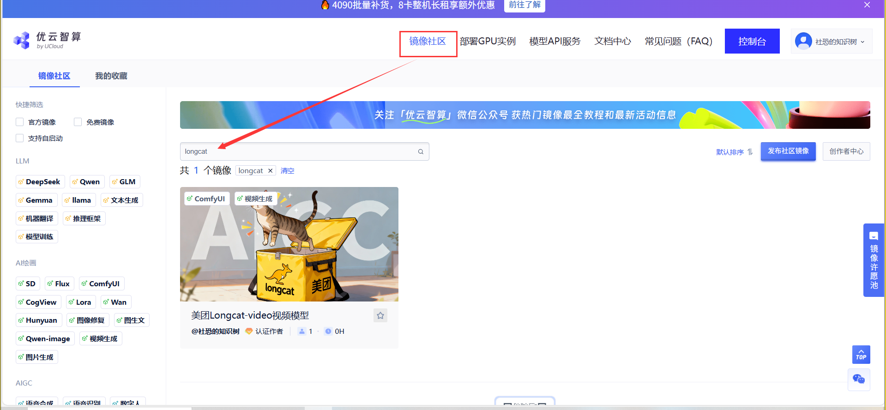Filter by DeepSeek tag
The width and height of the screenshot is (886, 410).
click(40, 181)
